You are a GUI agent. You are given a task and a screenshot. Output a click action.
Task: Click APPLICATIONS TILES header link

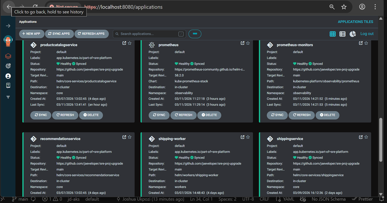[355, 22]
